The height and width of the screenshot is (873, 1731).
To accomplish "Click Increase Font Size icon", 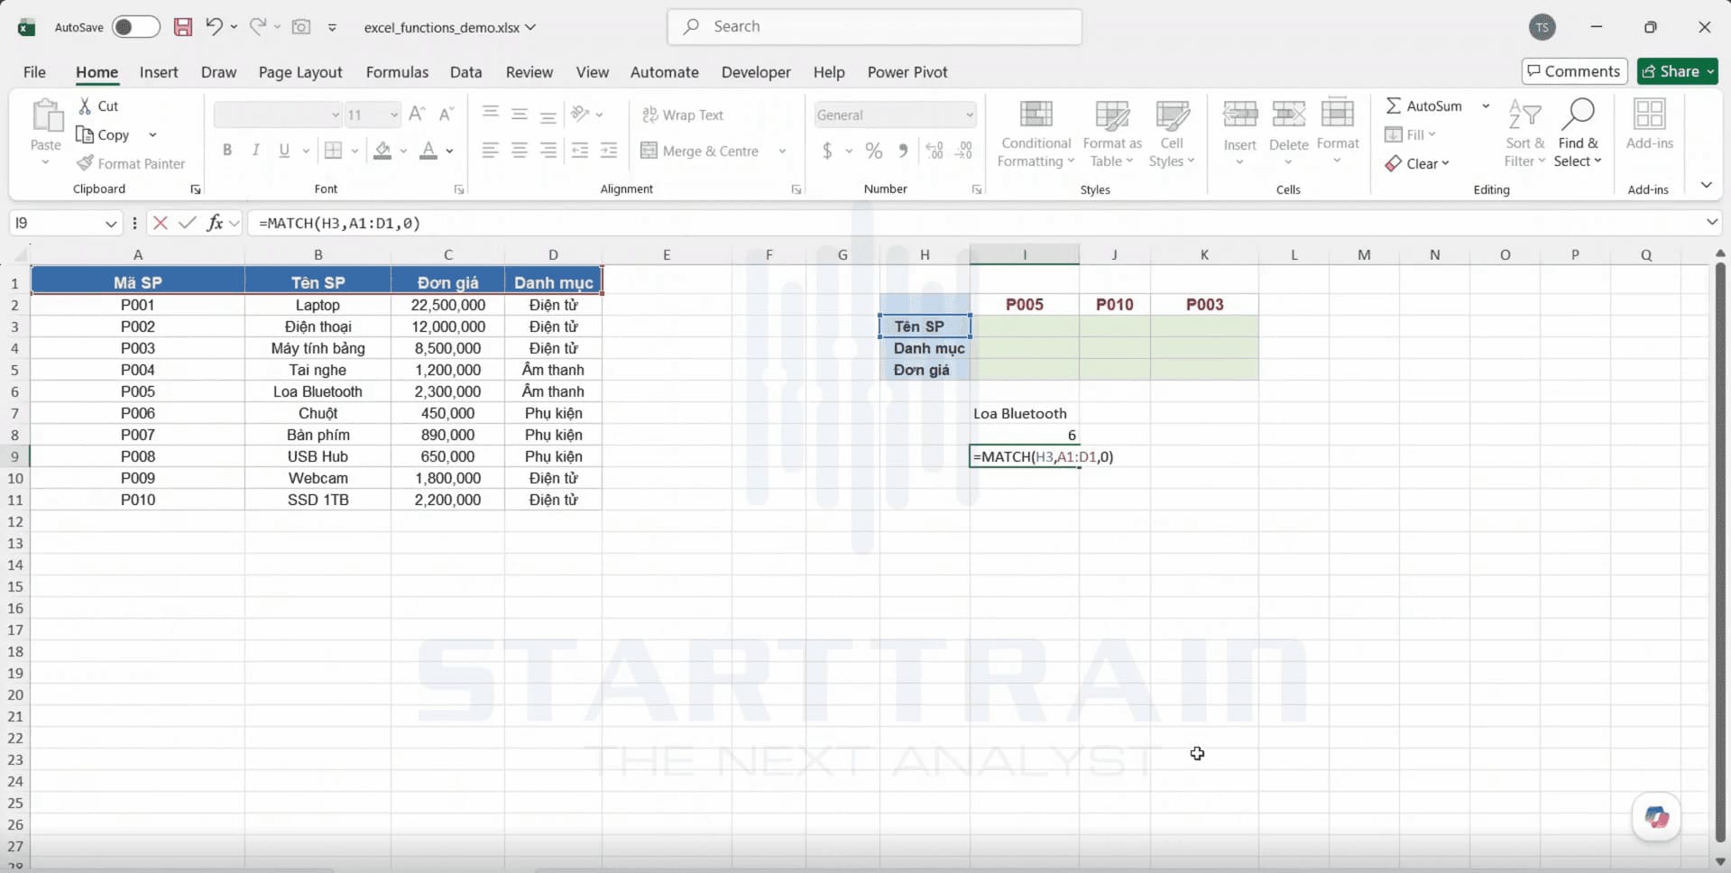I will 417,114.
